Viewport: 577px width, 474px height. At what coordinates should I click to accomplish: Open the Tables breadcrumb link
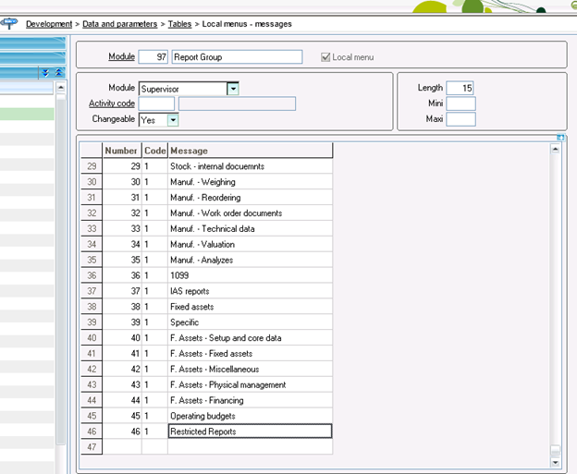179,24
